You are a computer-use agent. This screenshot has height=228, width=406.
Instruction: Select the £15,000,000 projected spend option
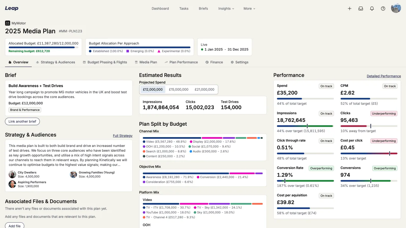[179, 90]
